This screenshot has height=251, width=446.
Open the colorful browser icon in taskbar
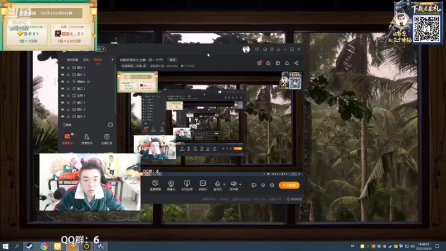[44, 246]
